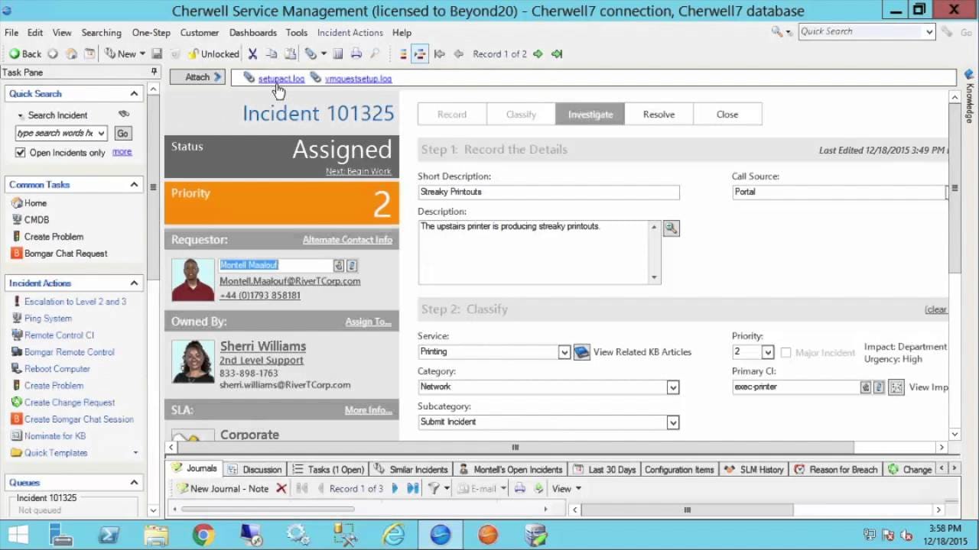The image size is (979, 550).
Task: Switch to the Similar Incidents tab
Action: [411, 470]
